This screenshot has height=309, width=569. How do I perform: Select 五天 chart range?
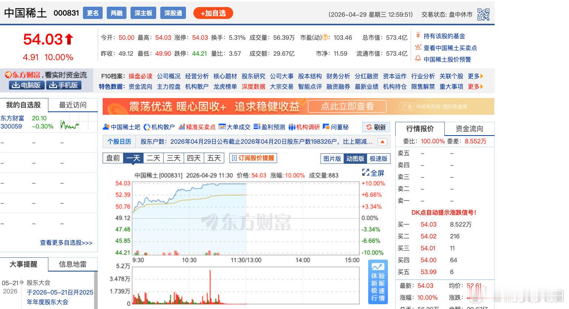coord(214,158)
